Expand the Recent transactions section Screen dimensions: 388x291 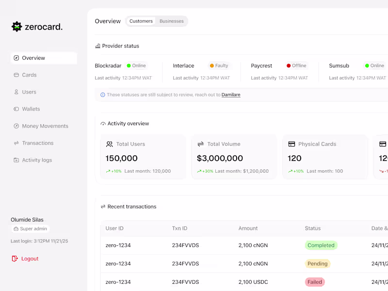coord(102,206)
